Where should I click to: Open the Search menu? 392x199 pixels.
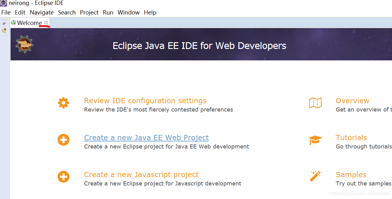click(67, 13)
